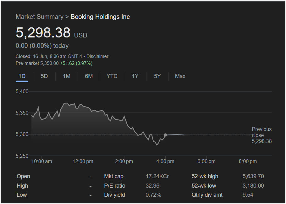Viewport: 286px width, 204px height.
Task: Click the 5,350 y-axis label
Action: tap(22, 113)
